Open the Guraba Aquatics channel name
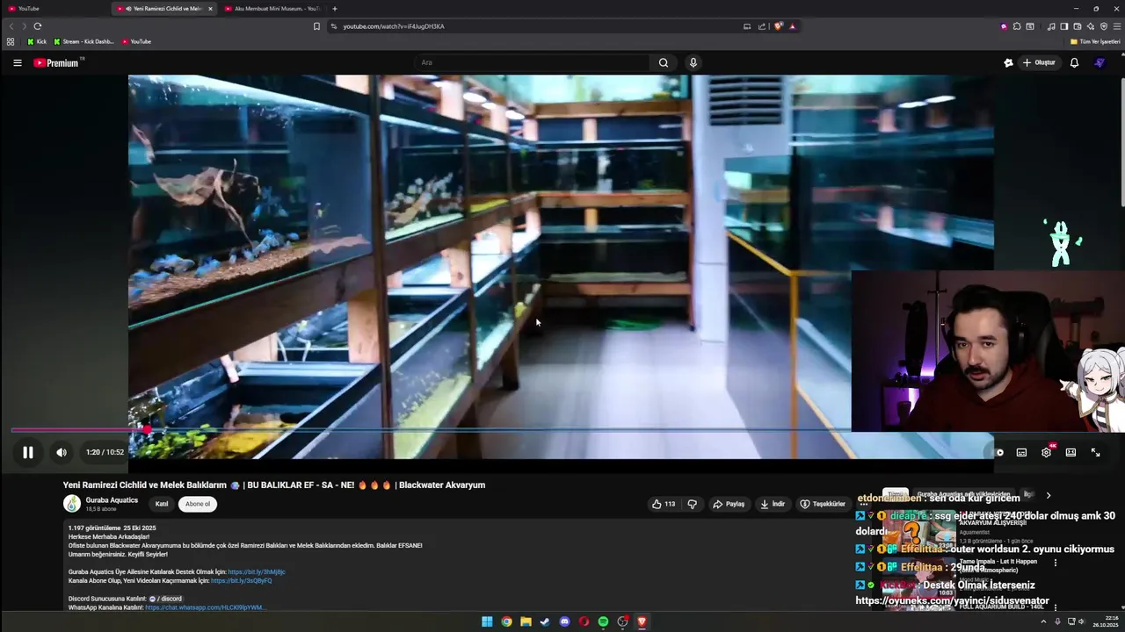Viewport: 1125px width, 632px height. [x=112, y=500]
